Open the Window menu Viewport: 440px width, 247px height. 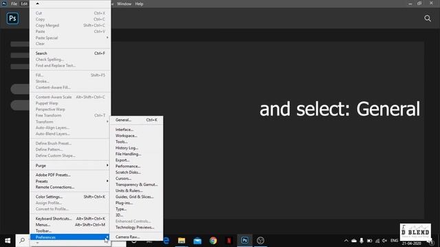(x=124, y=3)
